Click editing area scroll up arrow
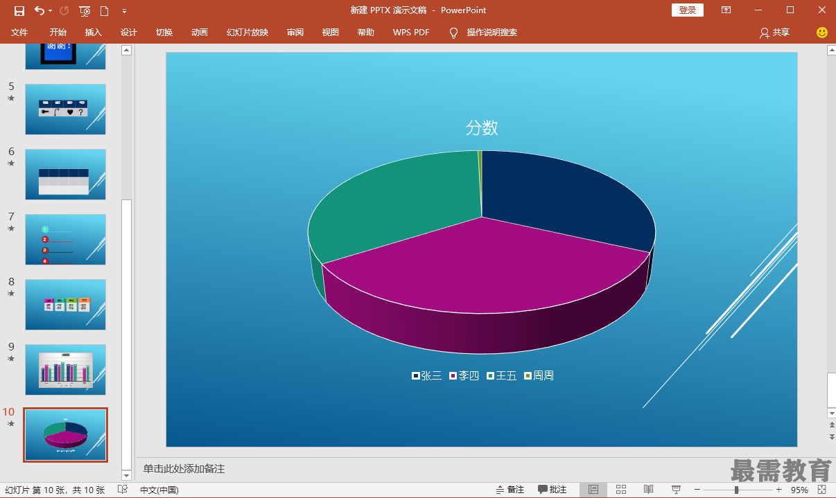 (831, 50)
